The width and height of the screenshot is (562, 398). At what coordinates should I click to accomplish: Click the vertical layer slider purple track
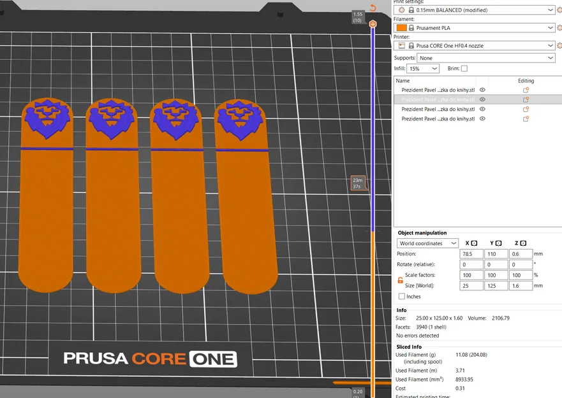373,129
